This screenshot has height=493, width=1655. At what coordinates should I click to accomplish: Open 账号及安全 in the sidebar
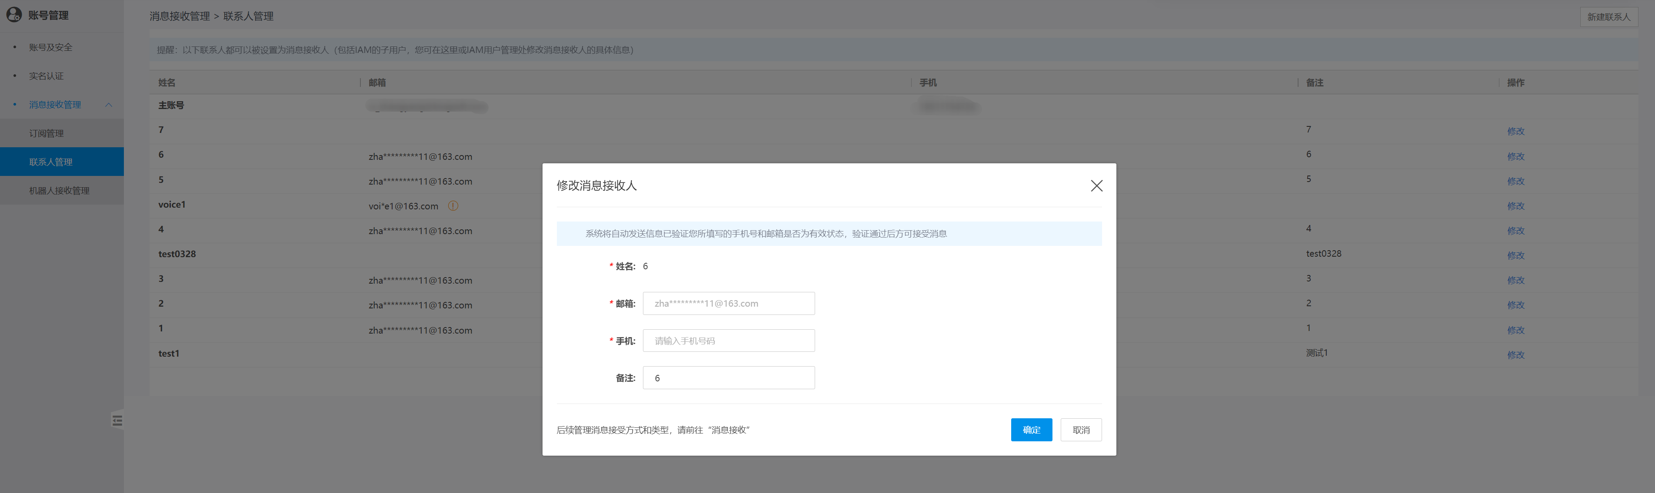(51, 47)
